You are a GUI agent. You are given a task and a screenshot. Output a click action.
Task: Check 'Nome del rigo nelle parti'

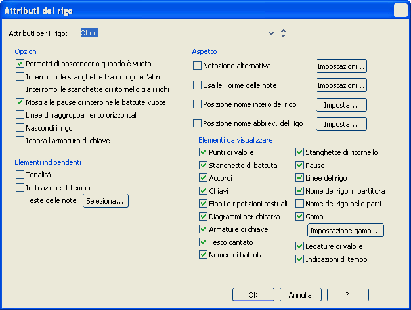pos(299,204)
